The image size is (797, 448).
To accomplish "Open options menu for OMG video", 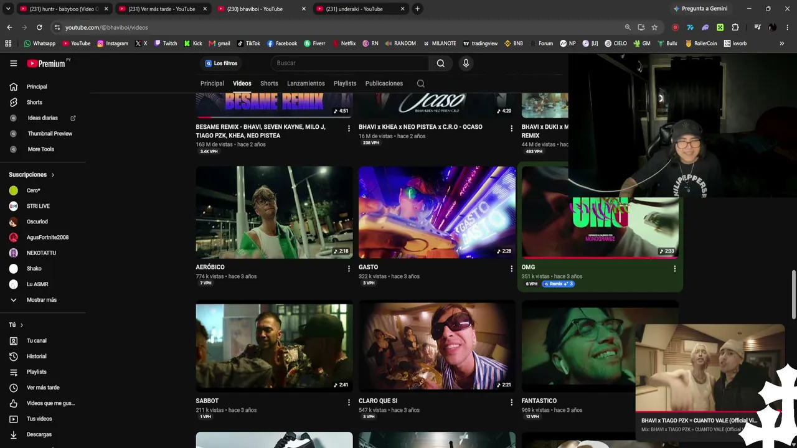I will tap(674, 268).
